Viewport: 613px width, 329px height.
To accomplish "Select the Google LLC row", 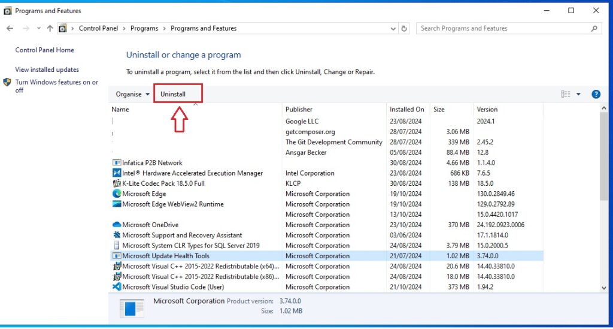I will [327, 121].
